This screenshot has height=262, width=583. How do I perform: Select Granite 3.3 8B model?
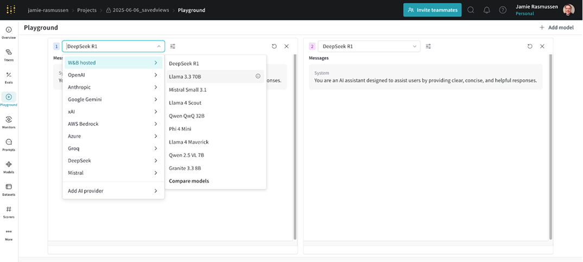(x=216, y=168)
